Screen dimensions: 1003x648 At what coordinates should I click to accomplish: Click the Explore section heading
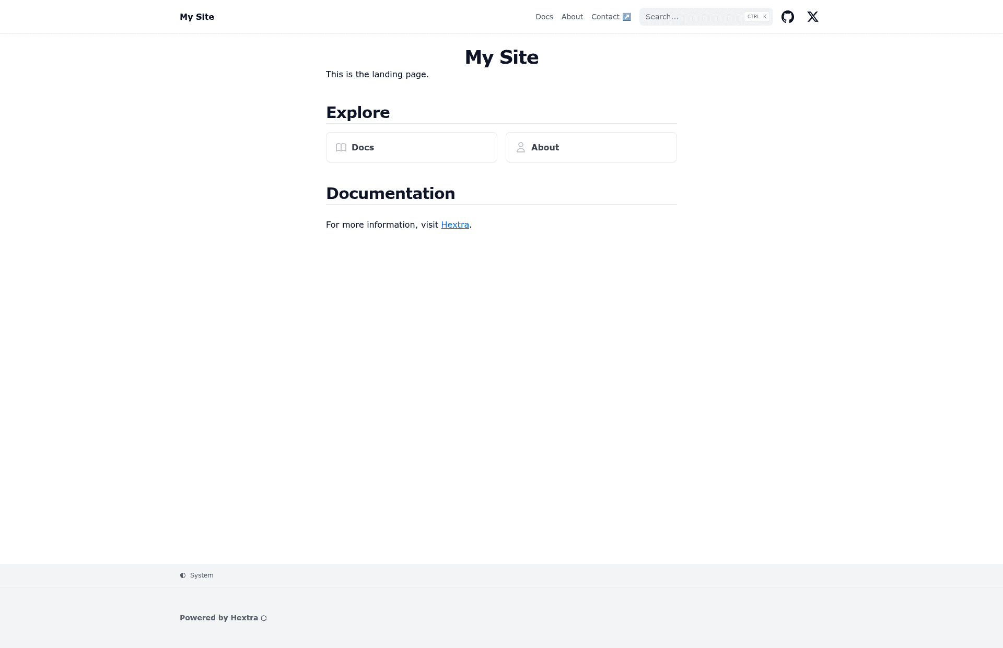[358, 112]
